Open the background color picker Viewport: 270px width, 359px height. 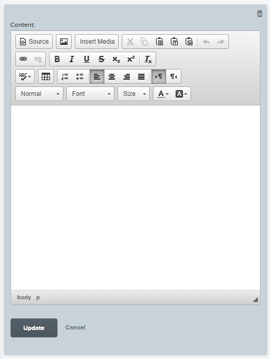(x=181, y=94)
